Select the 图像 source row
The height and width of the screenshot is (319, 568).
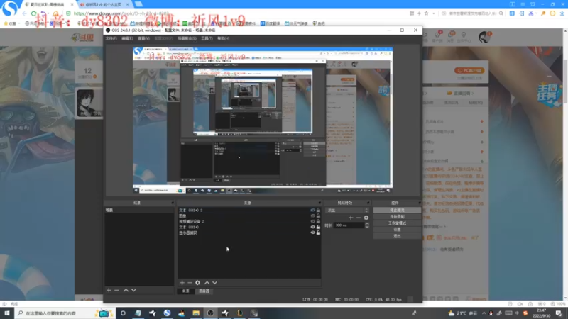249,216
